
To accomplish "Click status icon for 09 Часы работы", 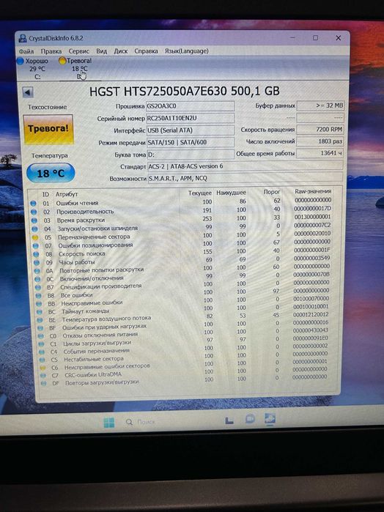I will [37, 262].
